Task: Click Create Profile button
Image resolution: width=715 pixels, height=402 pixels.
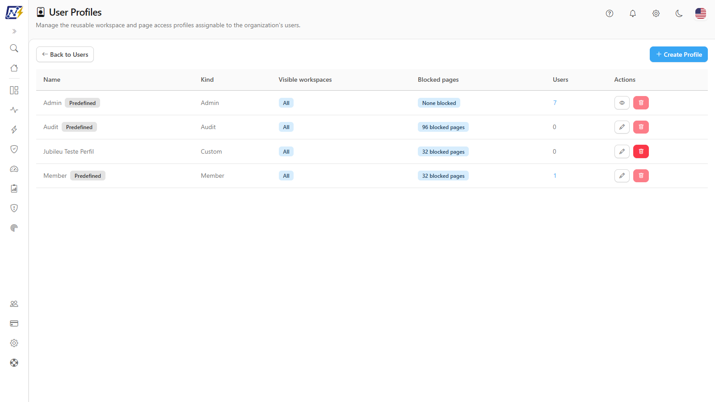Action: tap(679, 54)
